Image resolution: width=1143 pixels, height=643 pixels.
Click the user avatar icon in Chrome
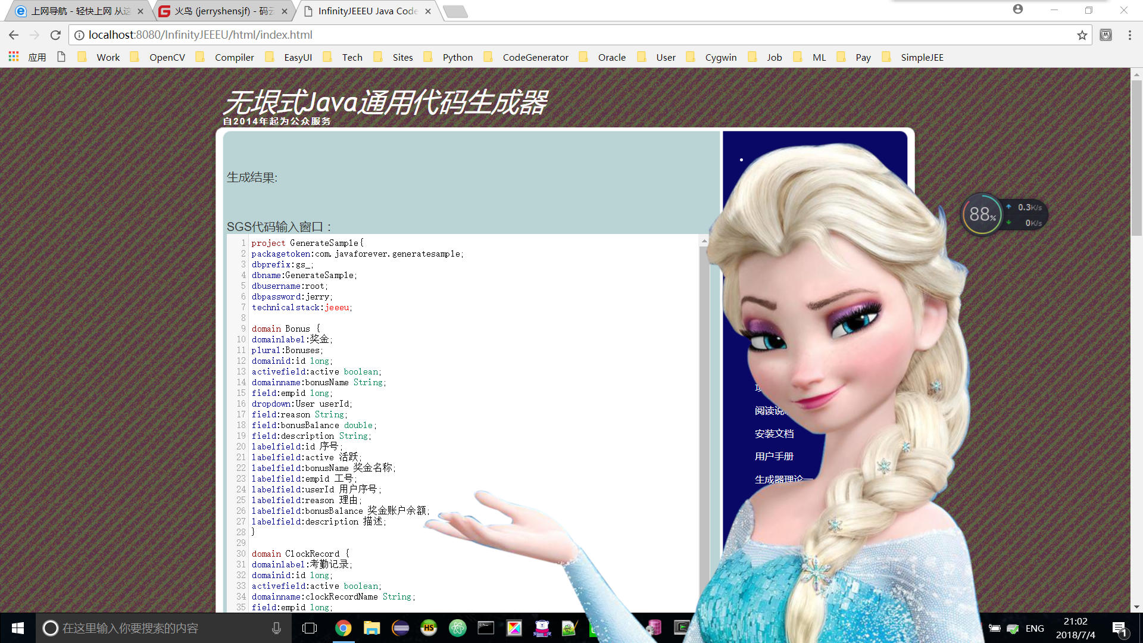point(1018,10)
